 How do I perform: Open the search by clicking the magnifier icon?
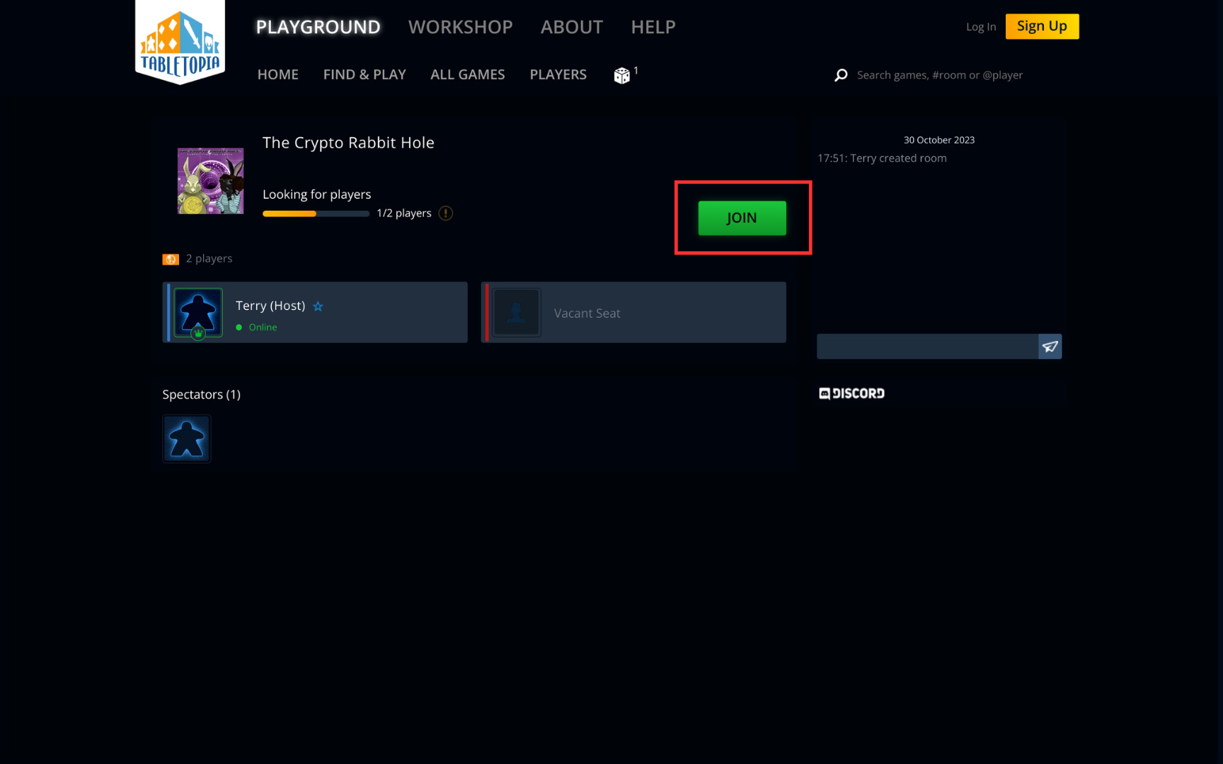point(841,74)
